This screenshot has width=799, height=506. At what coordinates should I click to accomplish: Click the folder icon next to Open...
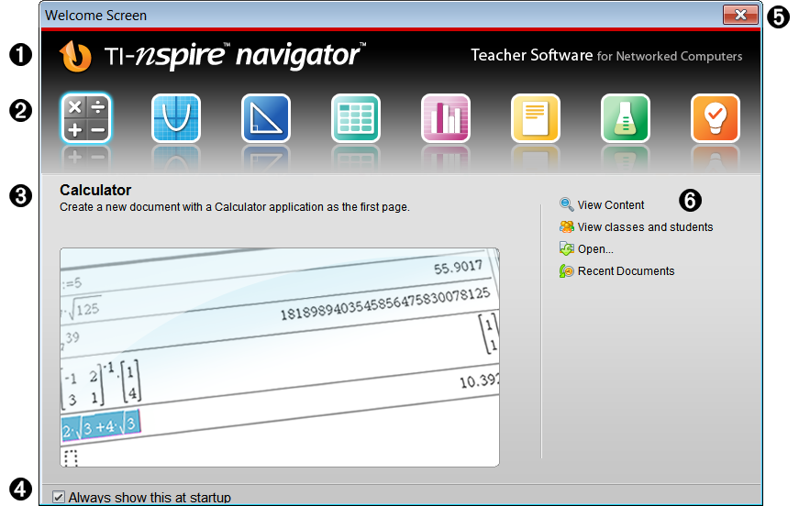(567, 249)
